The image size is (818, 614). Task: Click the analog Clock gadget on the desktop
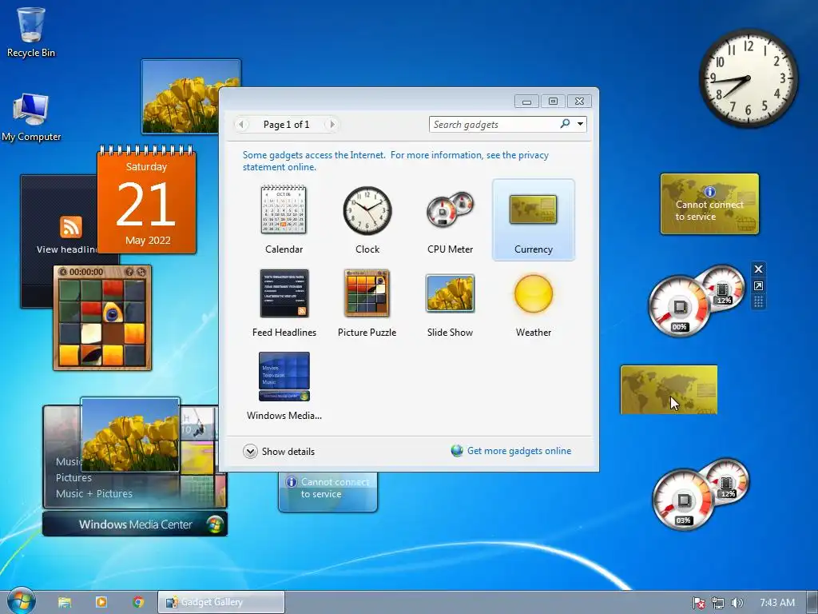(x=748, y=78)
